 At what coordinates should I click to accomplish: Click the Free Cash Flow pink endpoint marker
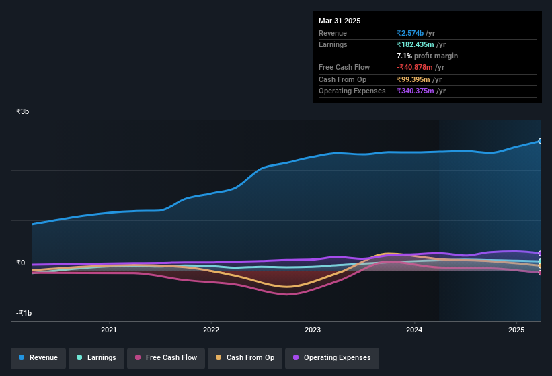click(x=541, y=273)
